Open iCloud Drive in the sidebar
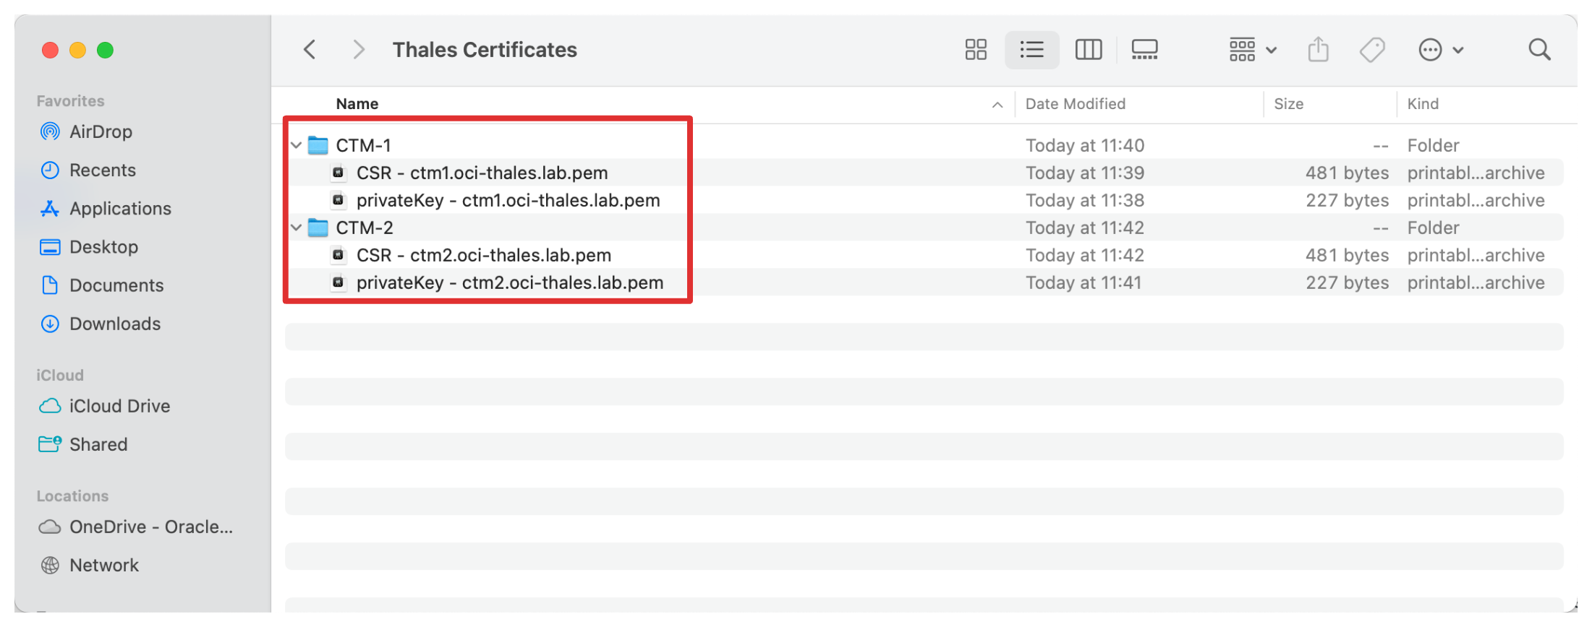 [x=119, y=406]
